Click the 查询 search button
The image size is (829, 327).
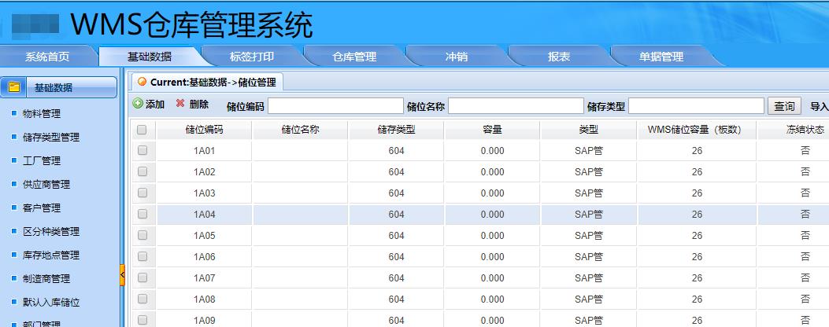(784, 106)
